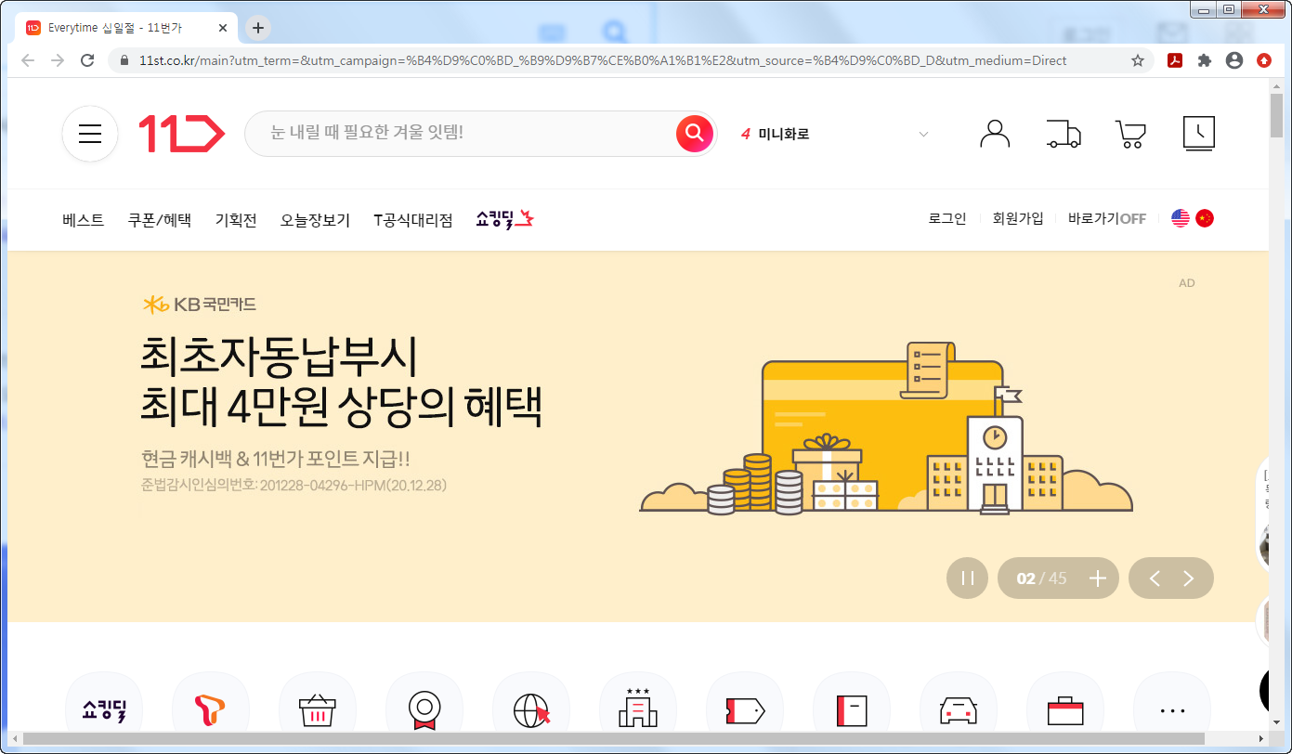Viewport: 1292px width, 754px height.
Task: Reload the page with refresh button
Action: tap(87, 60)
